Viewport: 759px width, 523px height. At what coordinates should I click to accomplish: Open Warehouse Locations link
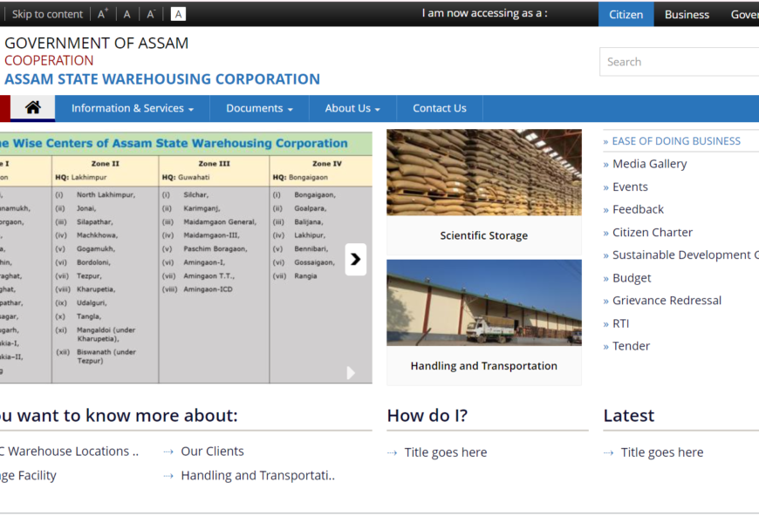69,452
